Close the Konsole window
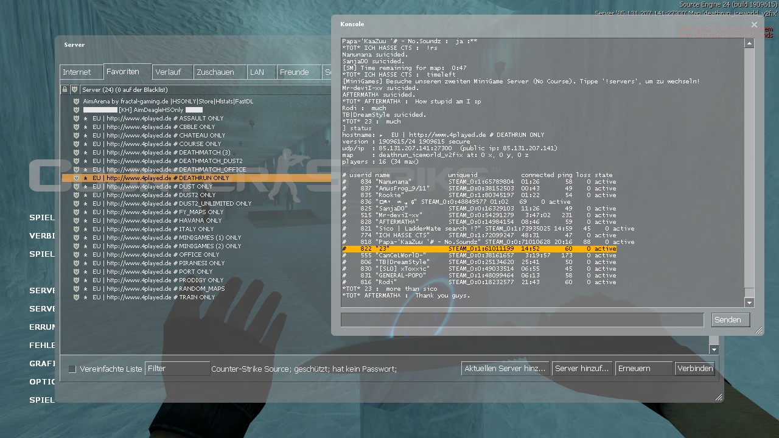The height and width of the screenshot is (438, 779). coord(754,25)
